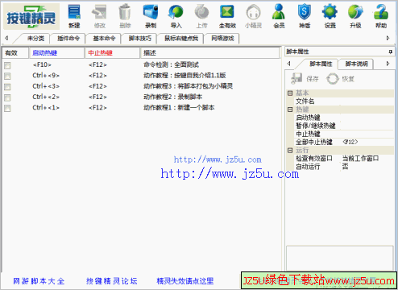
Task: Switch to the 网络游戏 tab
Action: 222,39
